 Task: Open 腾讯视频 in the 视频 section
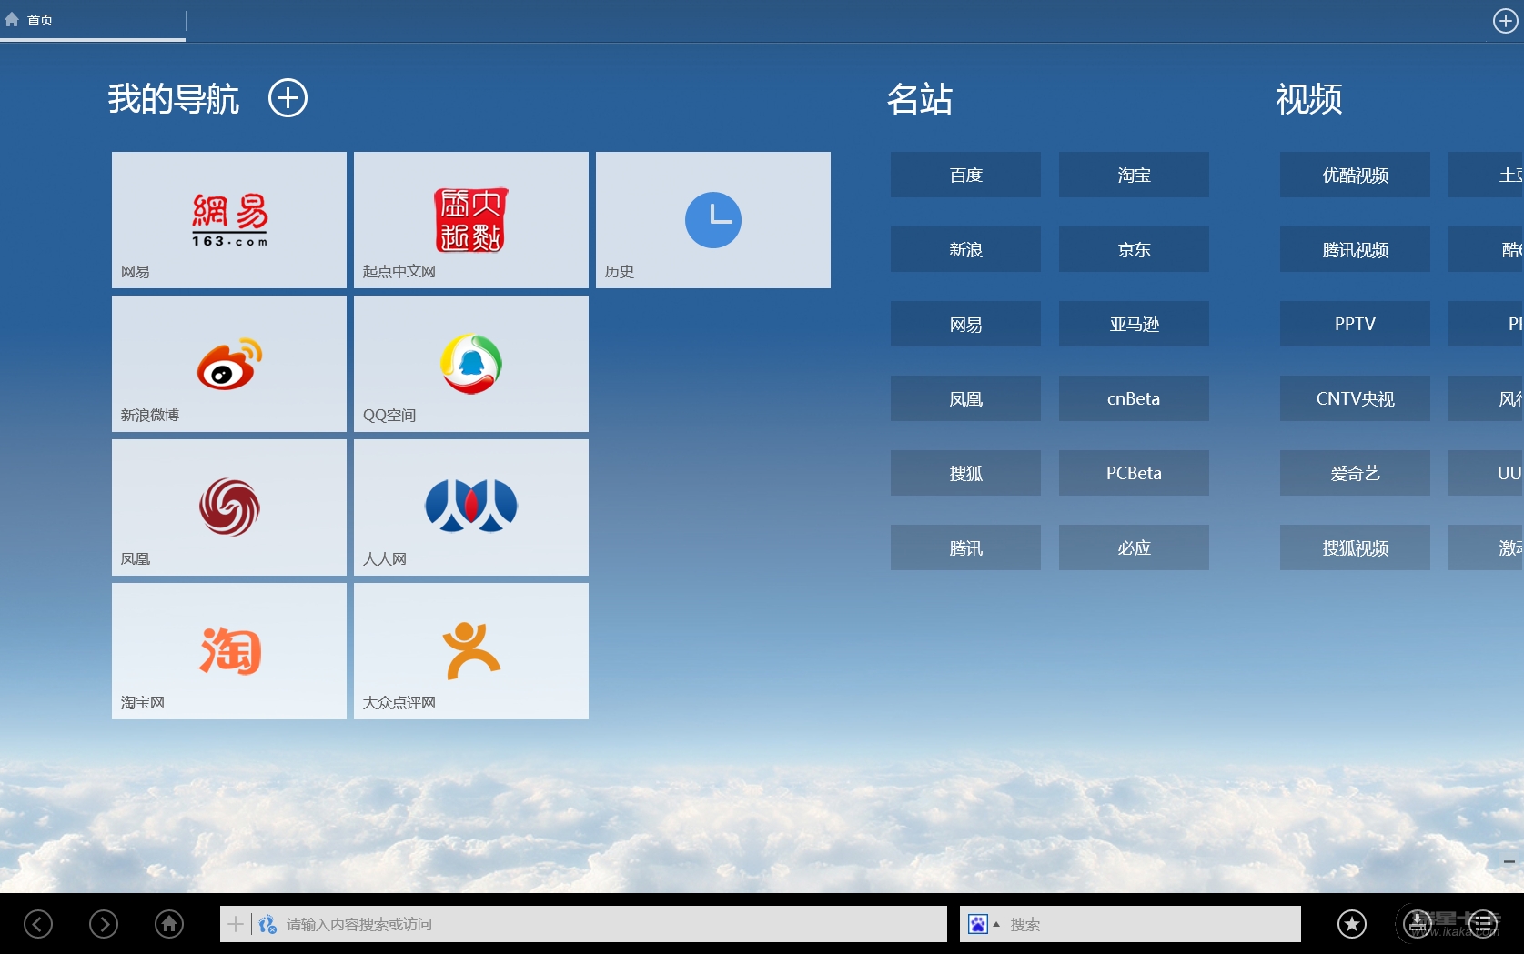[1355, 249]
